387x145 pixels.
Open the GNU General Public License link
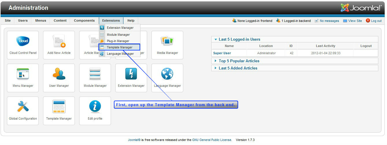pos(212,140)
